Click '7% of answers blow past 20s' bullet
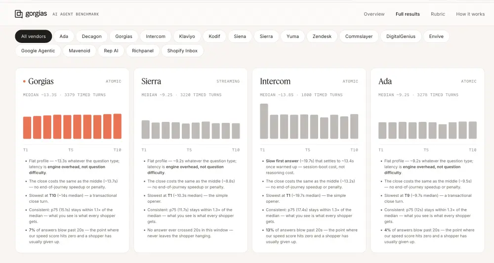 75,236
